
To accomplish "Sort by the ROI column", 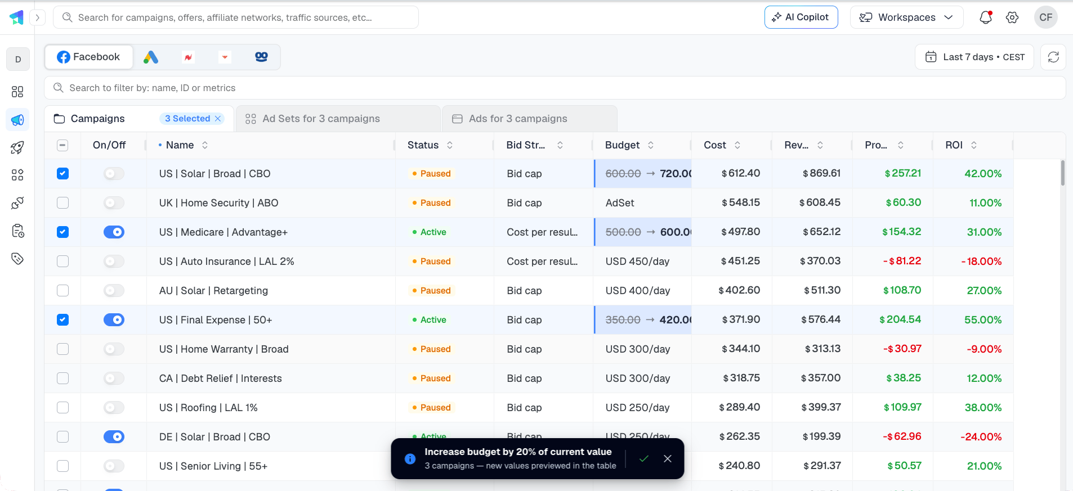I will 974,145.
